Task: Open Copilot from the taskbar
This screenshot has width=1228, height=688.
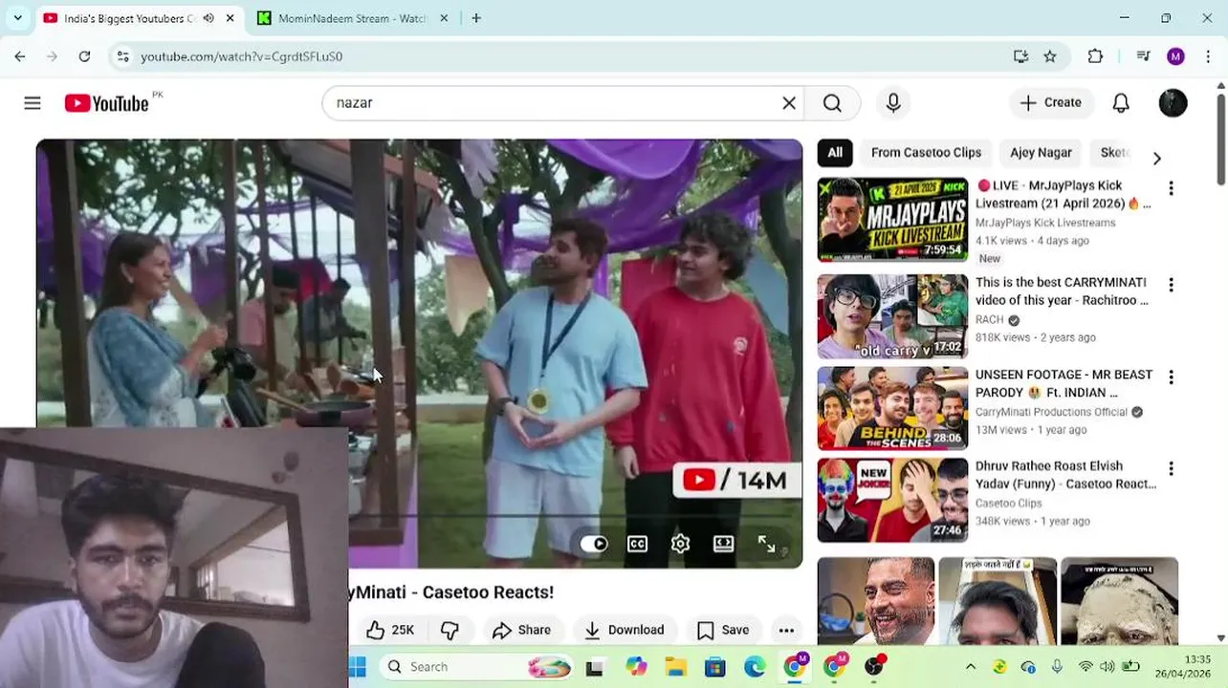Action: click(636, 667)
